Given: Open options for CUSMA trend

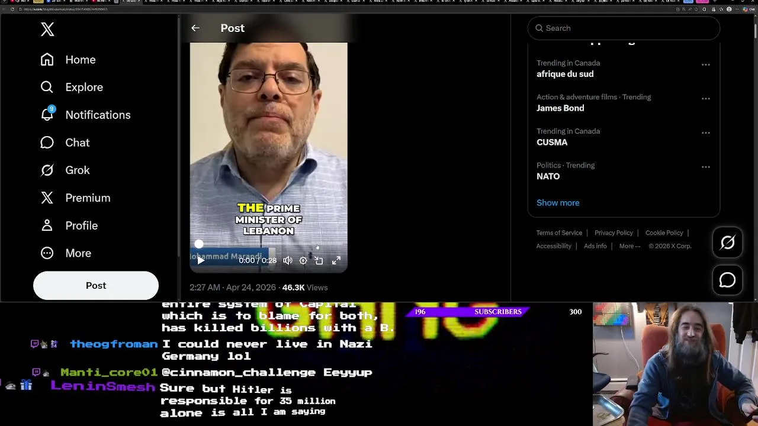Looking at the screenshot, I should 705,133.
